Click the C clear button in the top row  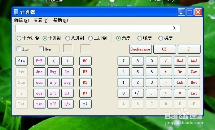pyautogui.click(x=189, y=49)
